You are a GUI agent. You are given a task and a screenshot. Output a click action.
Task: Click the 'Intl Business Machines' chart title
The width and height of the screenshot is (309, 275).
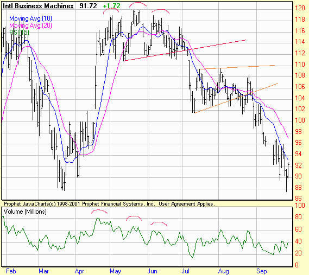coord(38,6)
